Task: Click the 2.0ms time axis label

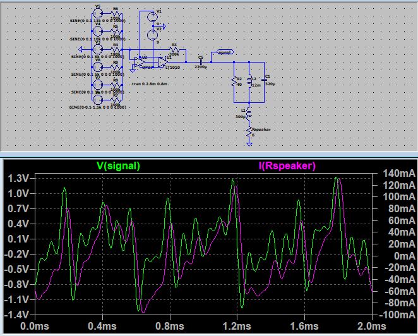Action: pos(372,326)
